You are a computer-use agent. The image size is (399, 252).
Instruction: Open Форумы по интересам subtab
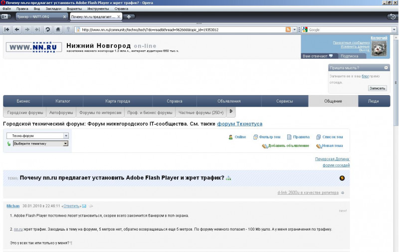(x=100, y=113)
